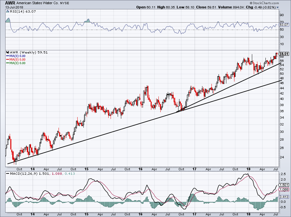Click the 28 level on the price axis

(x=282, y=140)
